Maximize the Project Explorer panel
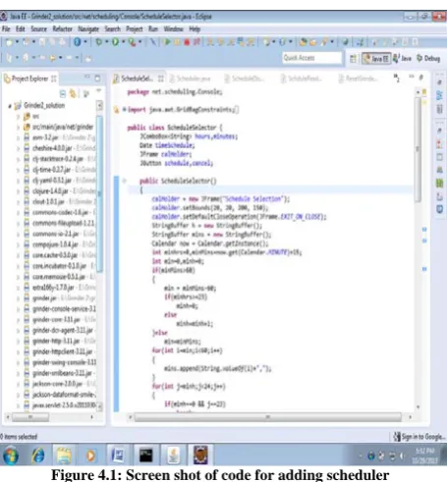The width and height of the screenshot is (447, 482). coord(97,78)
